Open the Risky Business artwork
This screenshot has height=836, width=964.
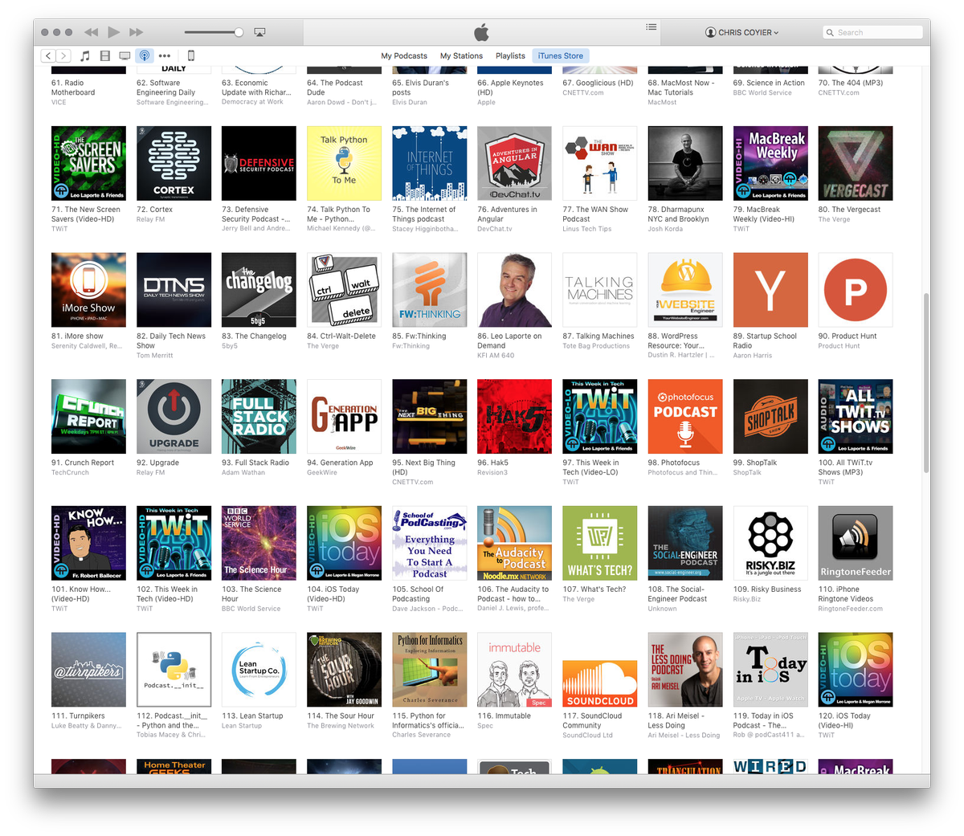point(770,543)
